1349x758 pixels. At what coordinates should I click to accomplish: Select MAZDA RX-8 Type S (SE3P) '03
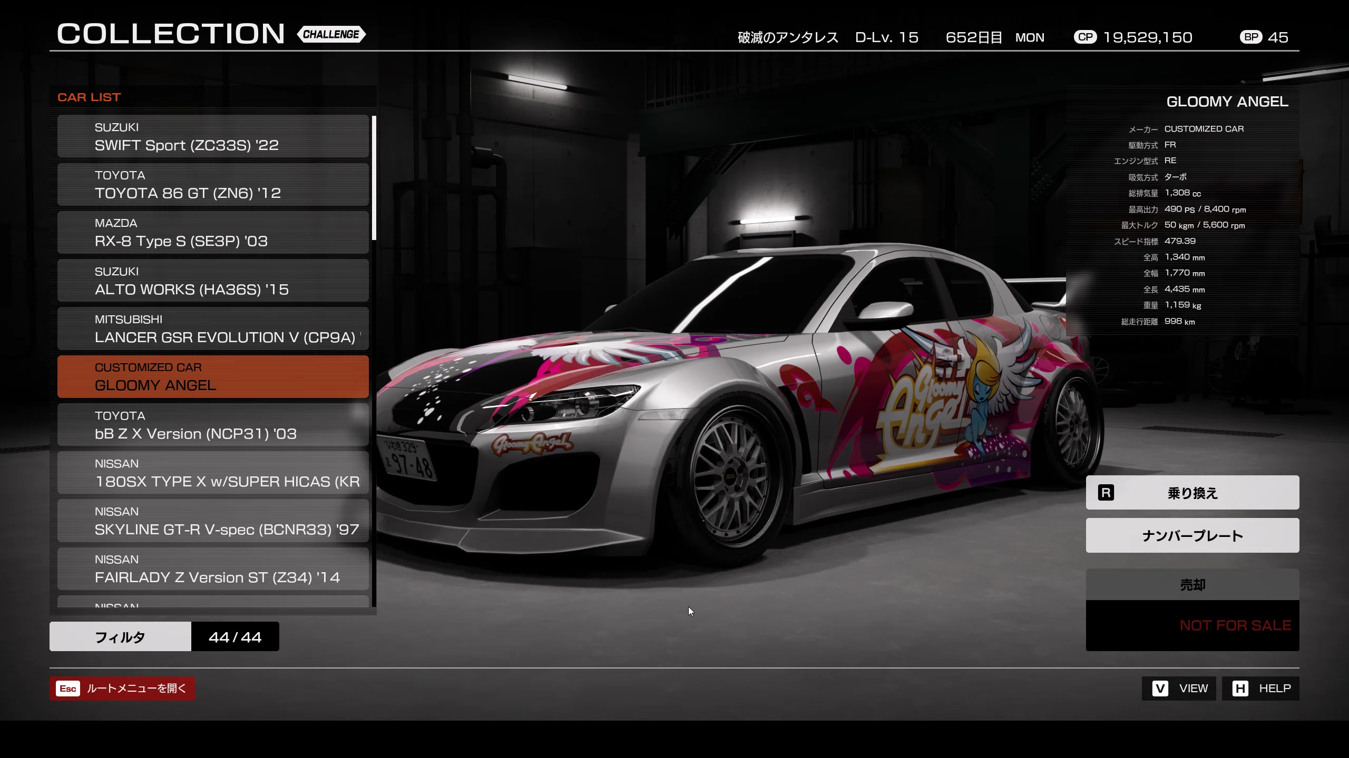pyautogui.click(x=213, y=232)
